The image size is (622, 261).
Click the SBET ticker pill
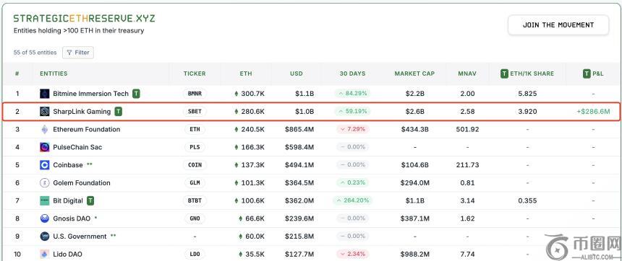(x=195, y=112)
